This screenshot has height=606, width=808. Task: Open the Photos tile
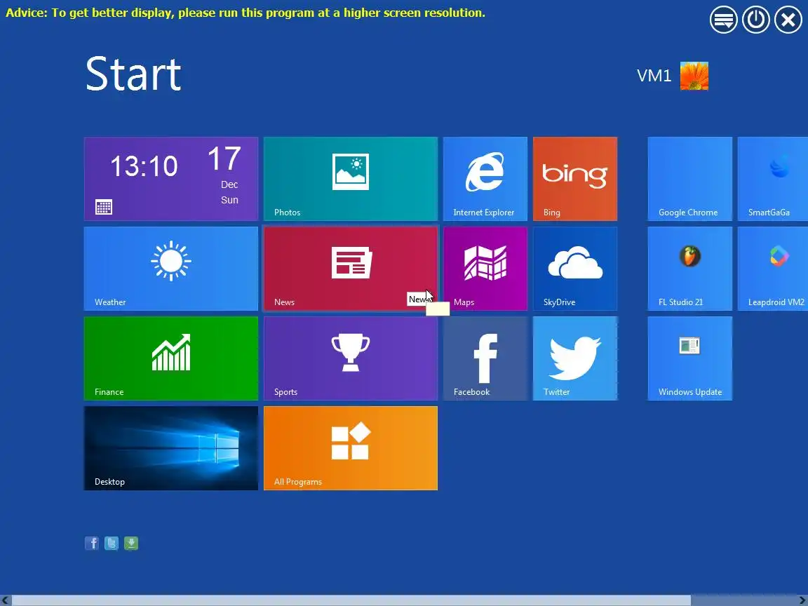[x=351, y=179]
